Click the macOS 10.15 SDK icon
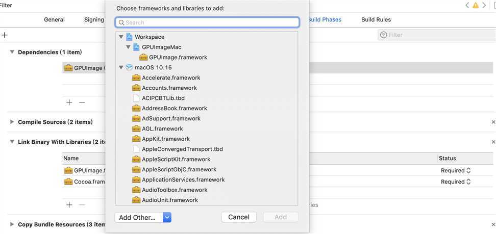496x234 pixels. pos(129,67)
